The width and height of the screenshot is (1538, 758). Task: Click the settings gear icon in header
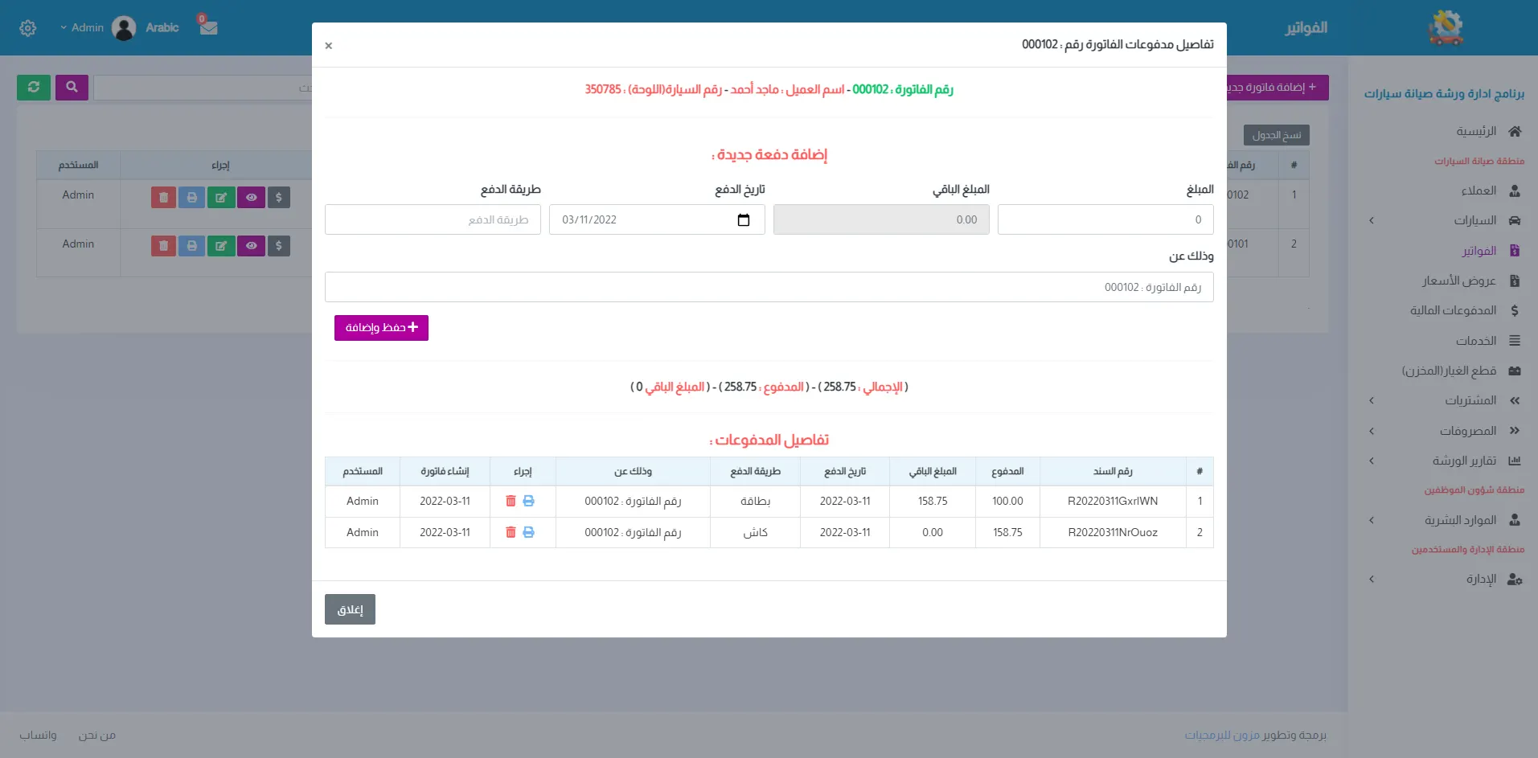28,28
